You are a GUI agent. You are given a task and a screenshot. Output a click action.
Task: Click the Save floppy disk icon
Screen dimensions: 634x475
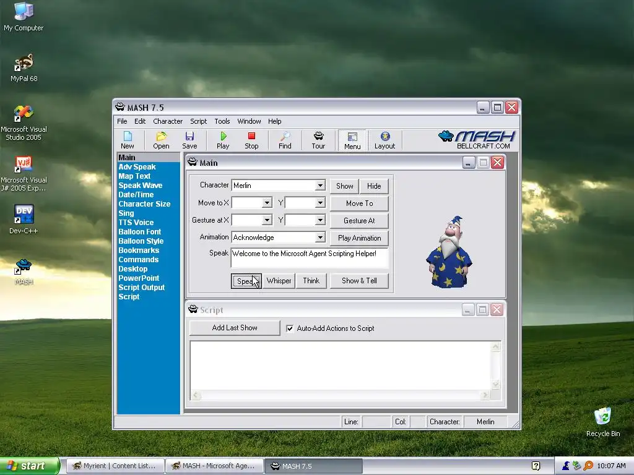point(189,140)
